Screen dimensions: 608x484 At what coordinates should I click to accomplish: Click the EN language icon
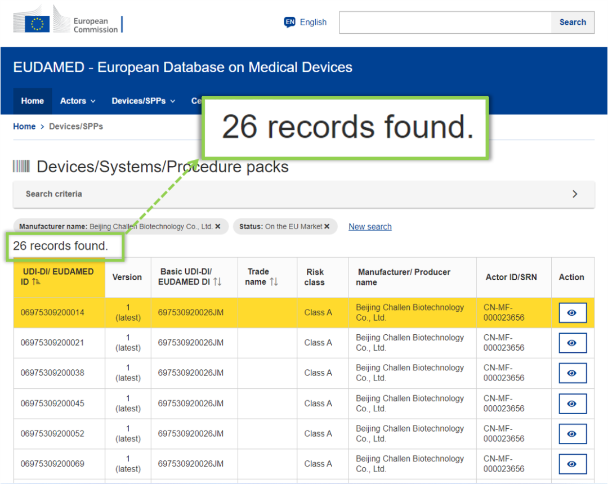tap(290, 22)
